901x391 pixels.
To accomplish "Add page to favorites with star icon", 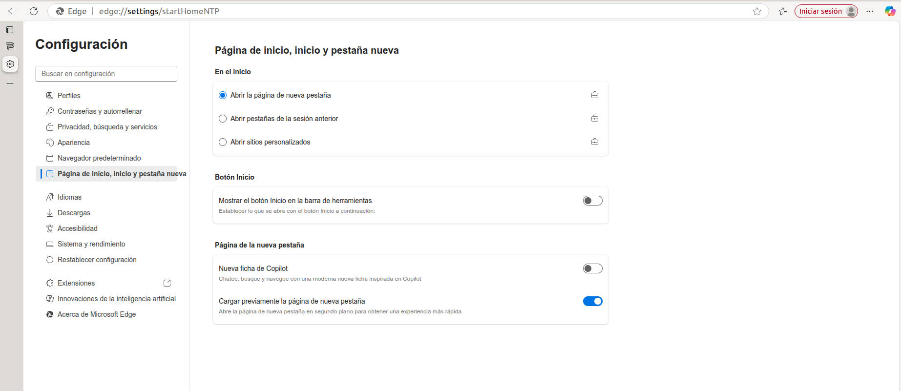I will (x=757, y=11).
